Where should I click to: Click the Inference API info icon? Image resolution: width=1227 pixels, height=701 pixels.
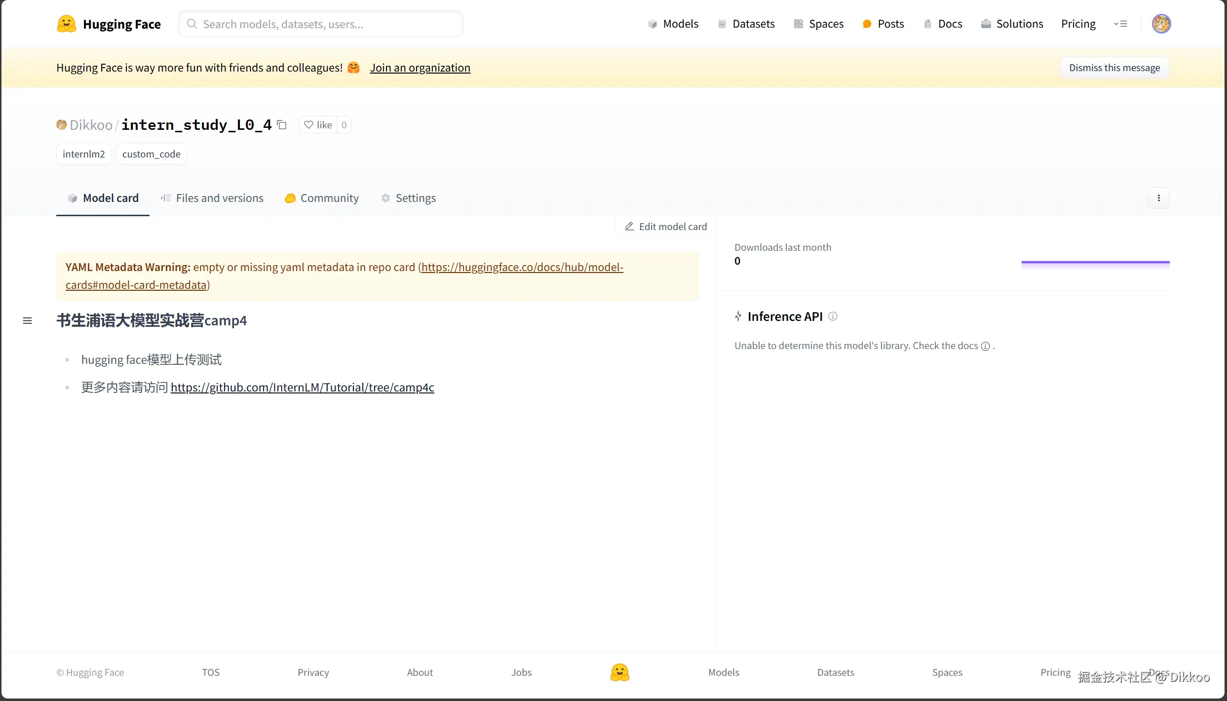(x=833, y=316)
